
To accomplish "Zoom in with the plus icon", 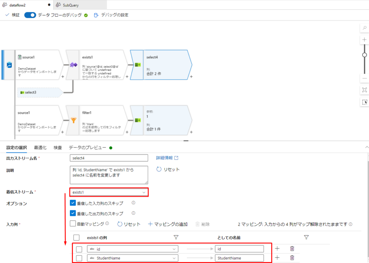I will click(365, 40).
